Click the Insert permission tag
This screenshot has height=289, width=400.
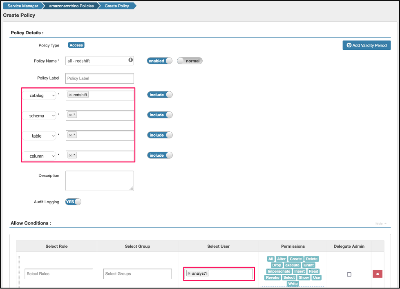(299, 271)
